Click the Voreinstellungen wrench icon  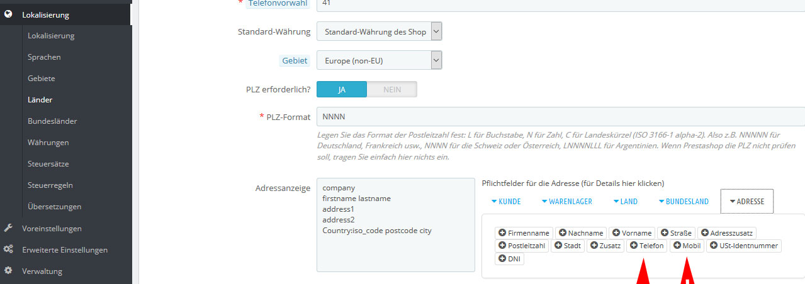[8, 228]
